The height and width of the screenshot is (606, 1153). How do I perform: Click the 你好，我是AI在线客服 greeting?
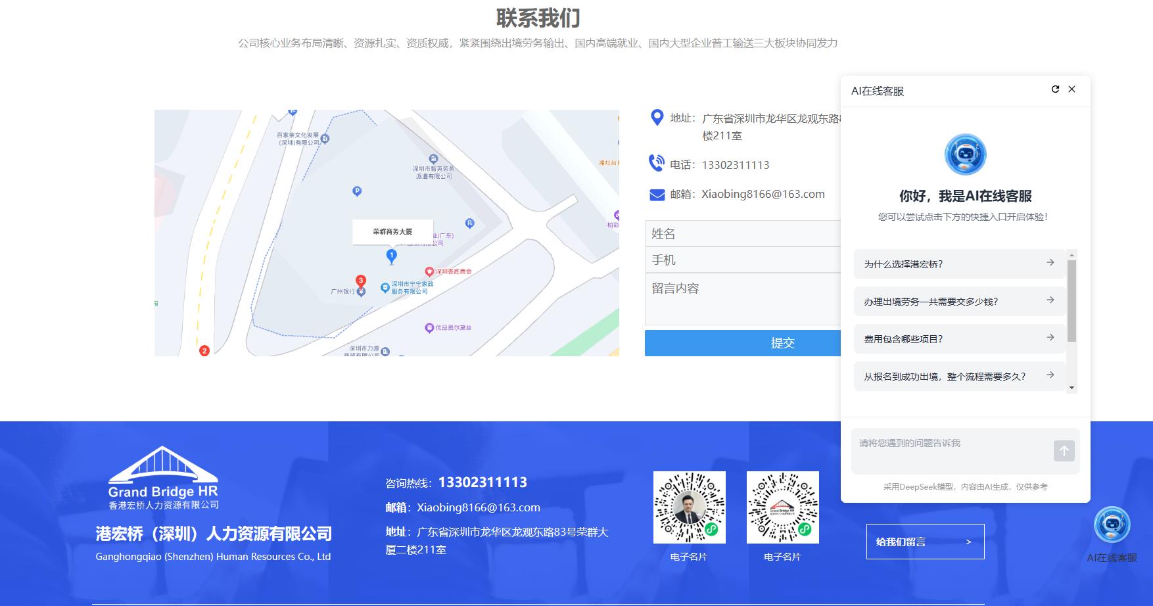coord(965,196)
